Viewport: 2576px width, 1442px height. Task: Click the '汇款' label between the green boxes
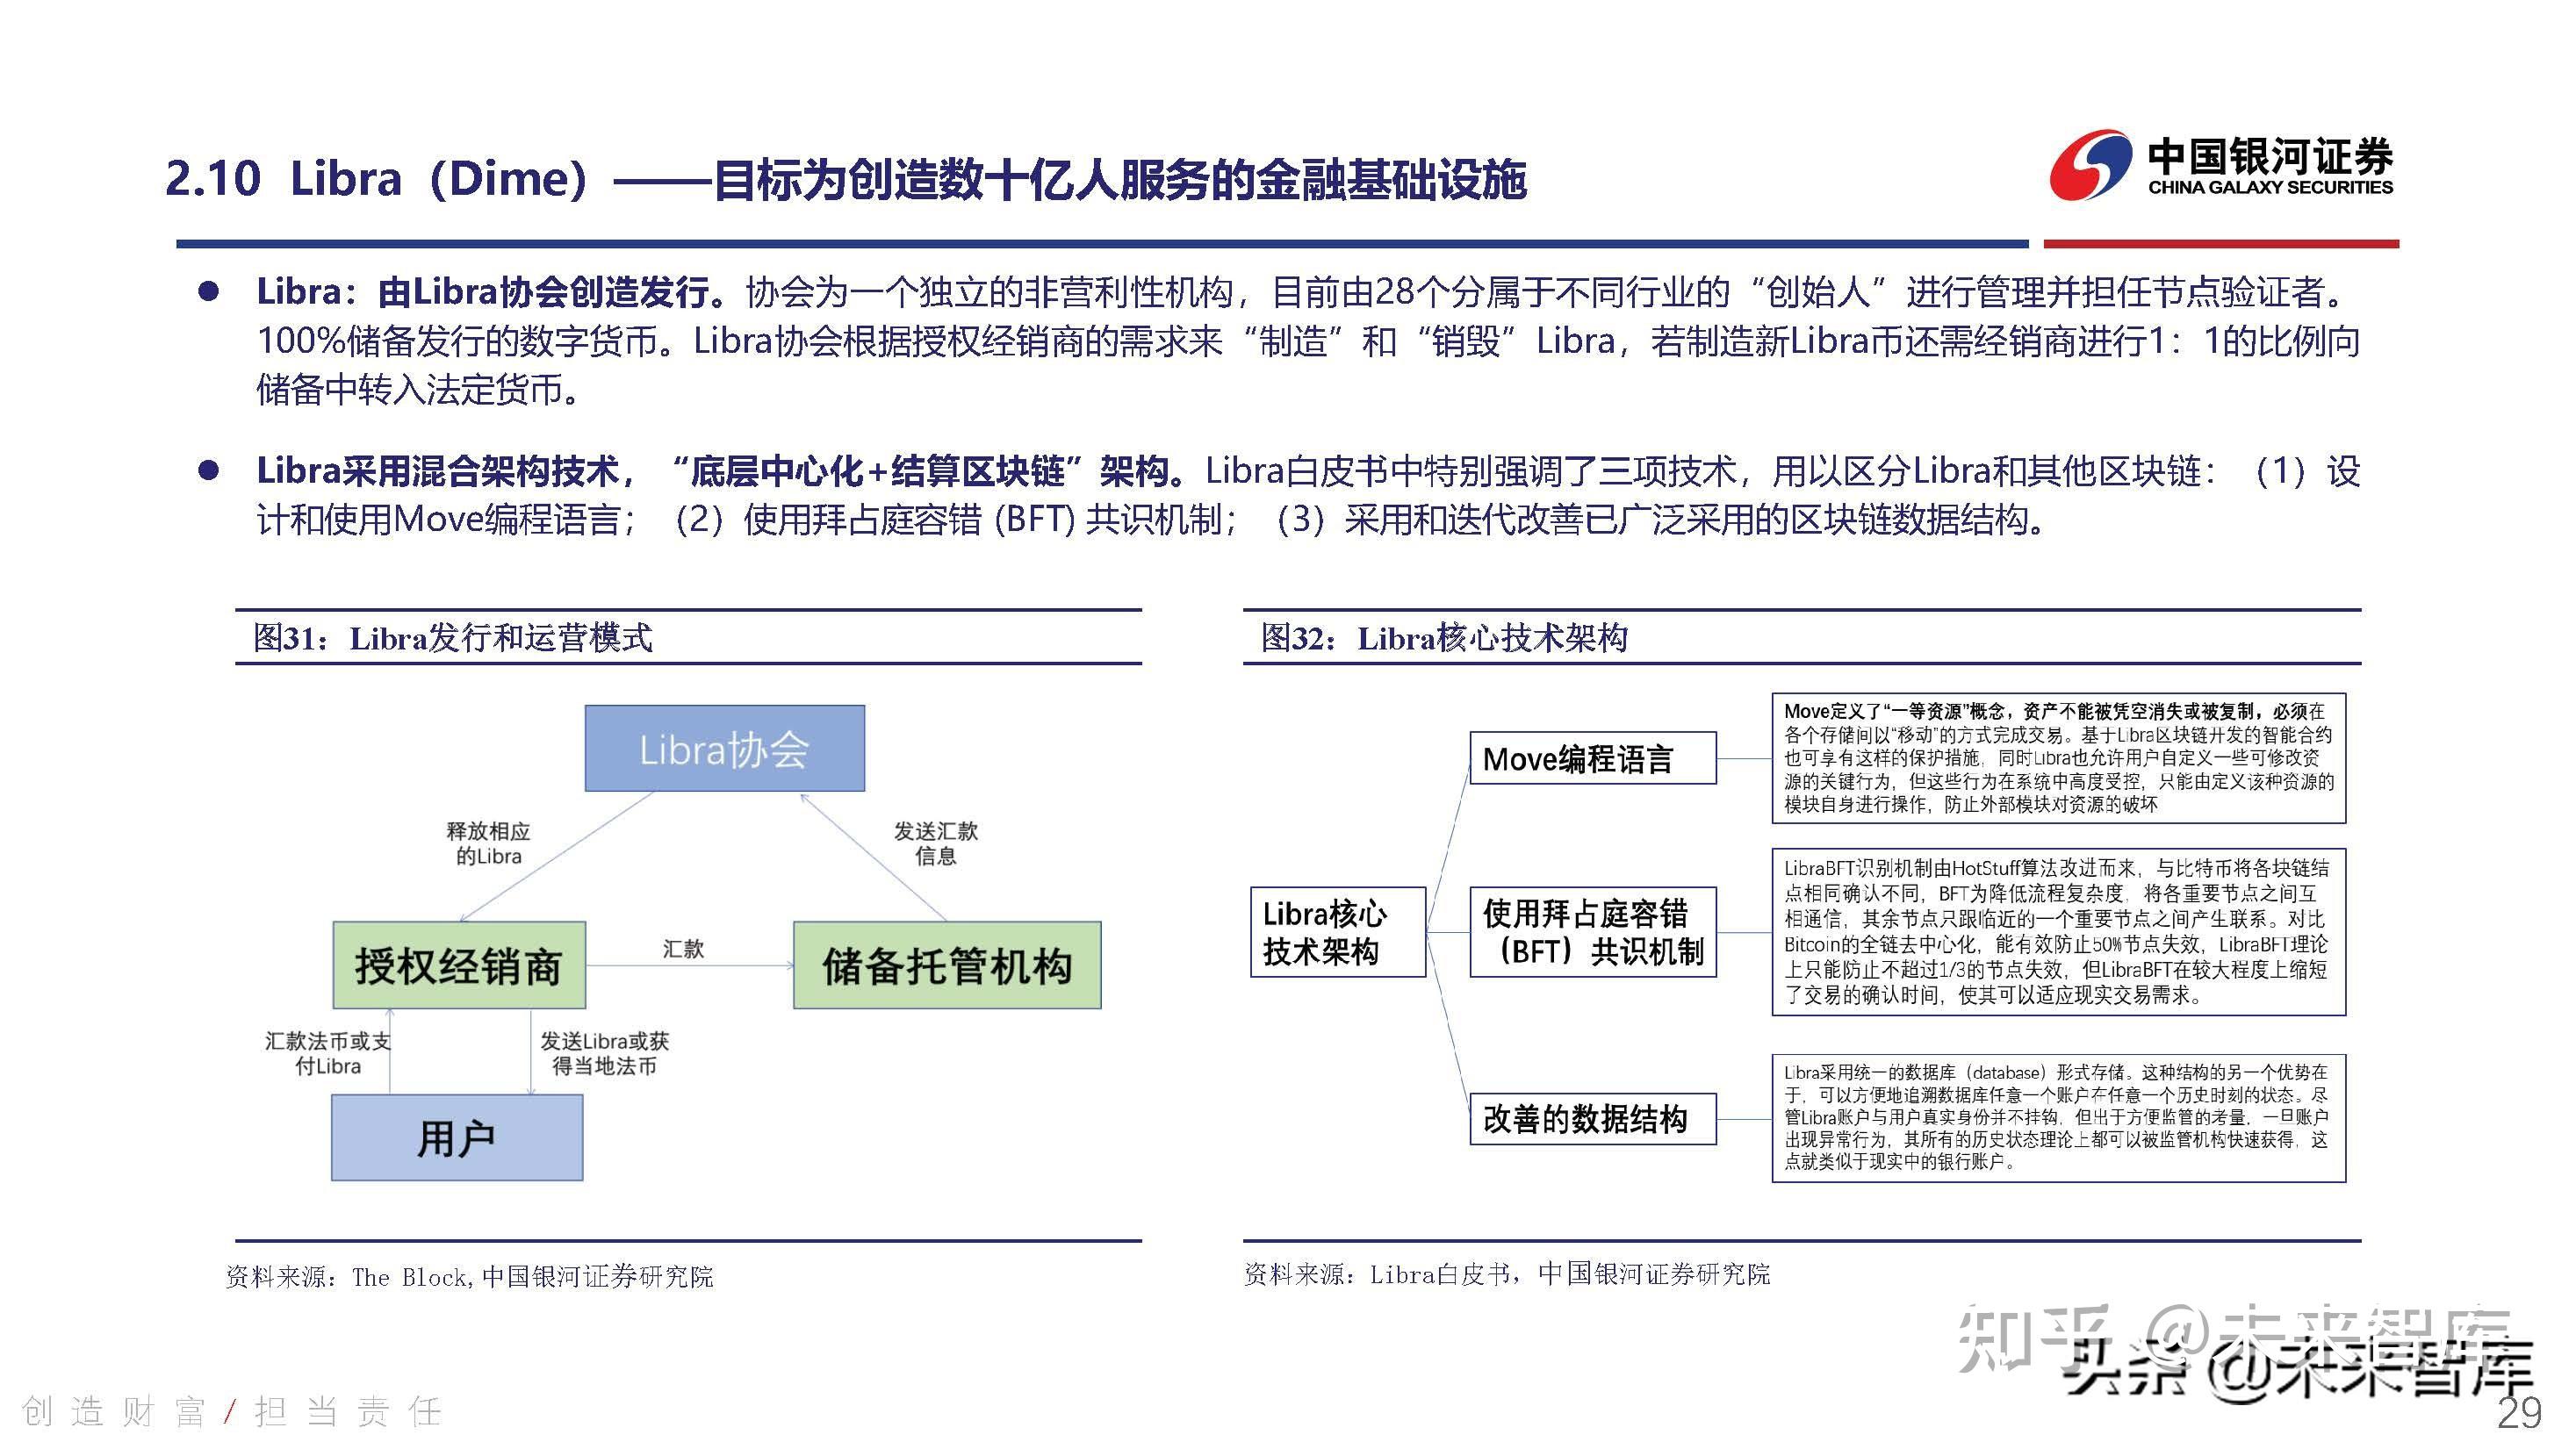point(683,949)
